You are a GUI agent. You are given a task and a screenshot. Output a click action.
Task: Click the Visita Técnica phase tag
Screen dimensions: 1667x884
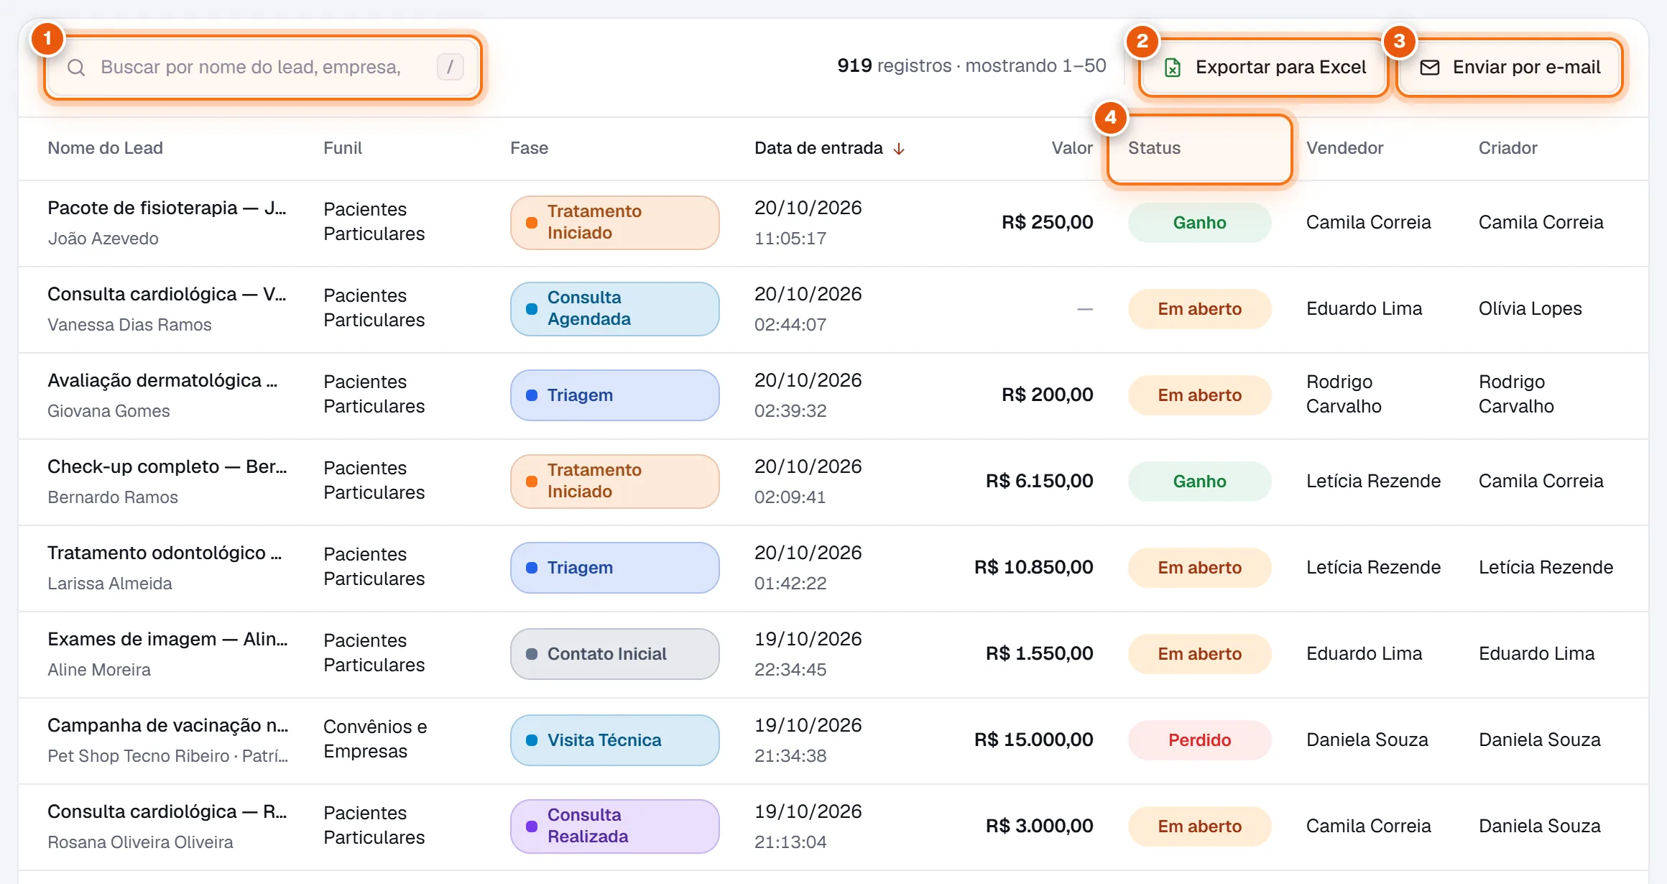(x=614, y=740)
